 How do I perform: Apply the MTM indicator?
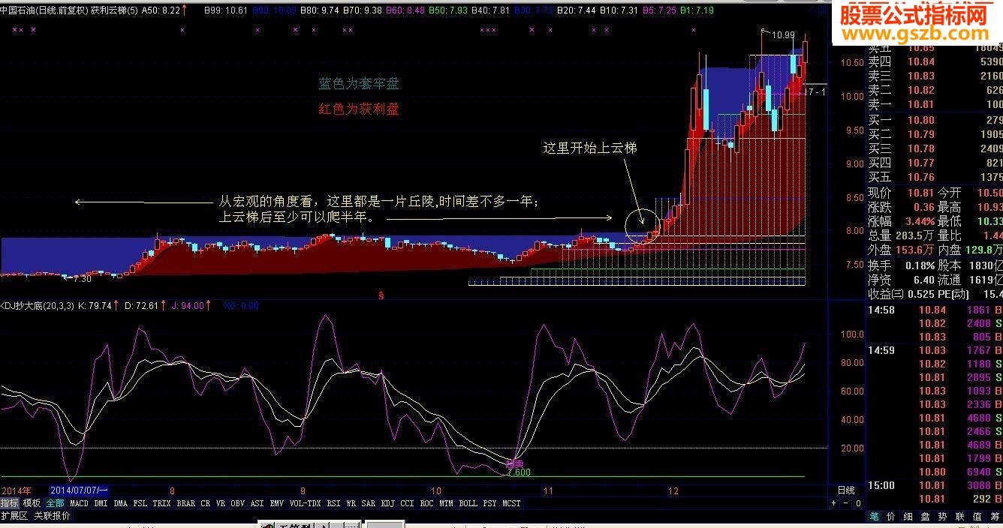tap(446, 503)
